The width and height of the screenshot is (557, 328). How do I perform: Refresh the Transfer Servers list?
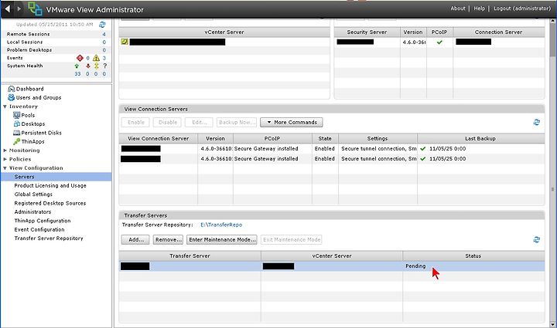(x=537, y=240)
